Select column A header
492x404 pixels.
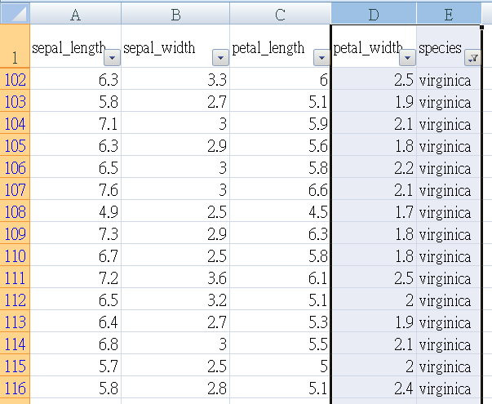point(75,14)
